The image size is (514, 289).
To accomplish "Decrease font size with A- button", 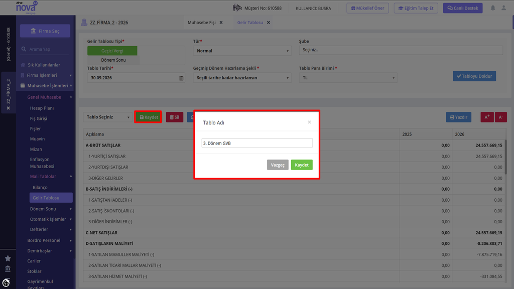I will (x=500, y=117).
